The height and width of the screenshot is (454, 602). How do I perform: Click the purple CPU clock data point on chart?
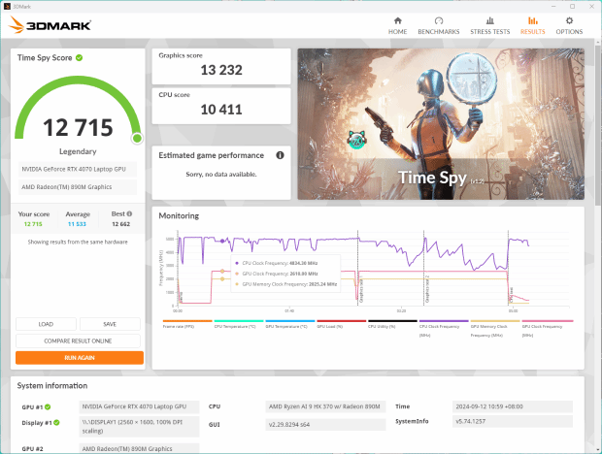[222, 241]
